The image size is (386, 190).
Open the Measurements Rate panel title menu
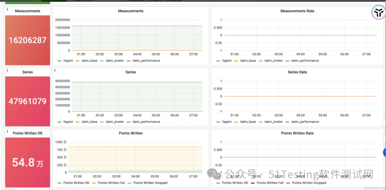(x=297, y=11)
